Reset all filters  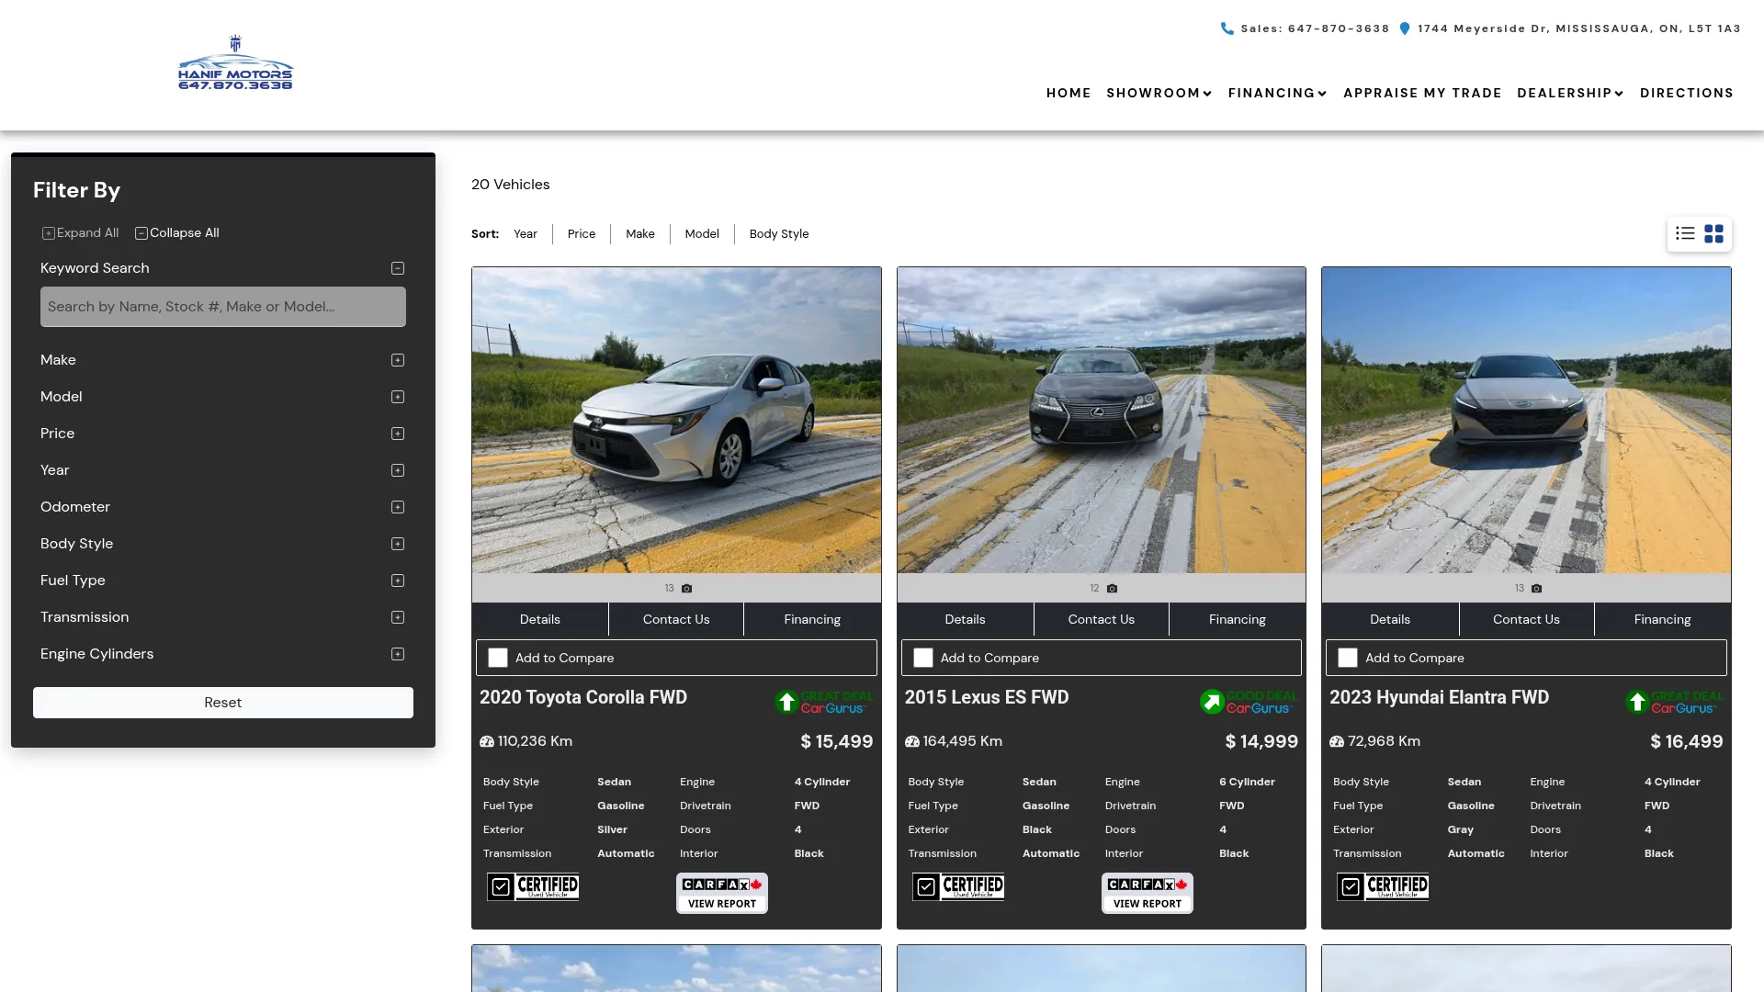pos(223,703)
